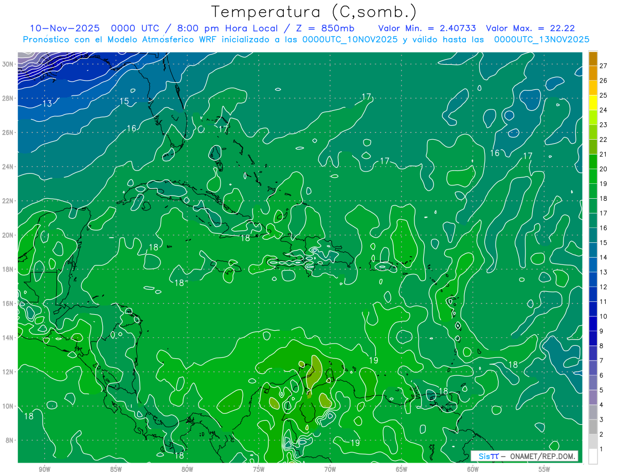Viewport: 617px width, 476px height.
Task: Click the color bar legend value "4"
Action: coord(602,405)
